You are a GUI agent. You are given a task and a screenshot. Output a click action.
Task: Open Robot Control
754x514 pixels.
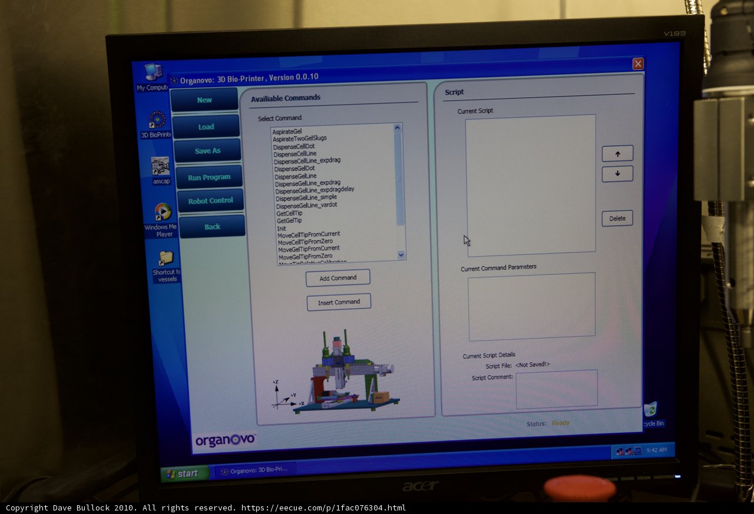click(211, 201)
